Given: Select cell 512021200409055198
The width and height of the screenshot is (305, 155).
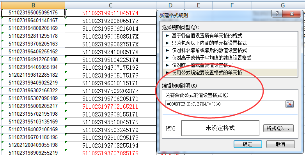Looking at the screenshot, I should (x=33, y=145).
